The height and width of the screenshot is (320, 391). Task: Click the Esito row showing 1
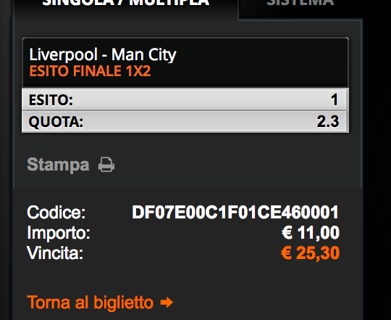coord(185,99)
